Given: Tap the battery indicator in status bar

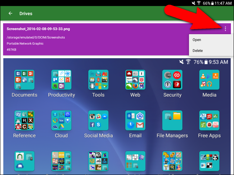Looking at the screenshot, I should click(211, 3).
